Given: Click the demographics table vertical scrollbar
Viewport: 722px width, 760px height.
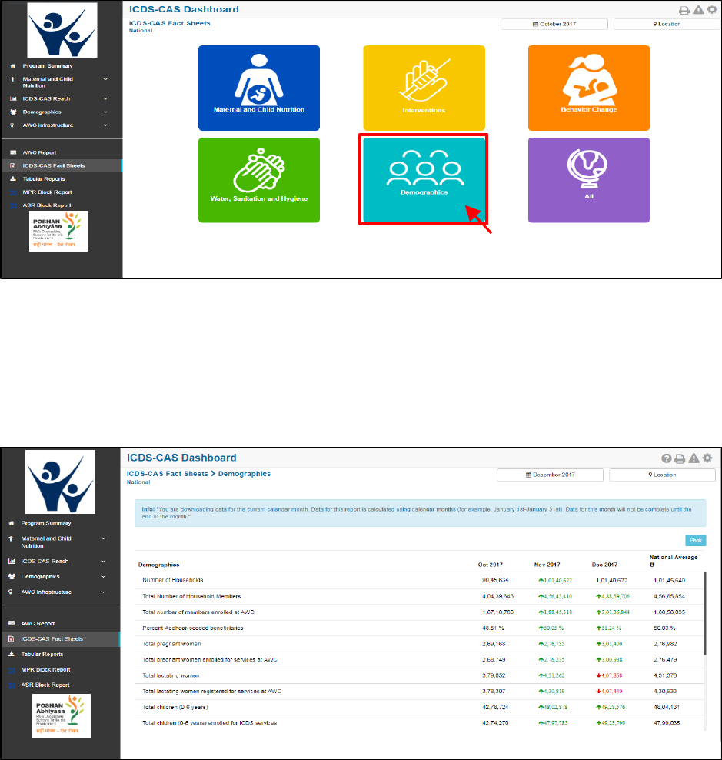Looking at the screenshot, I should 705,613.
